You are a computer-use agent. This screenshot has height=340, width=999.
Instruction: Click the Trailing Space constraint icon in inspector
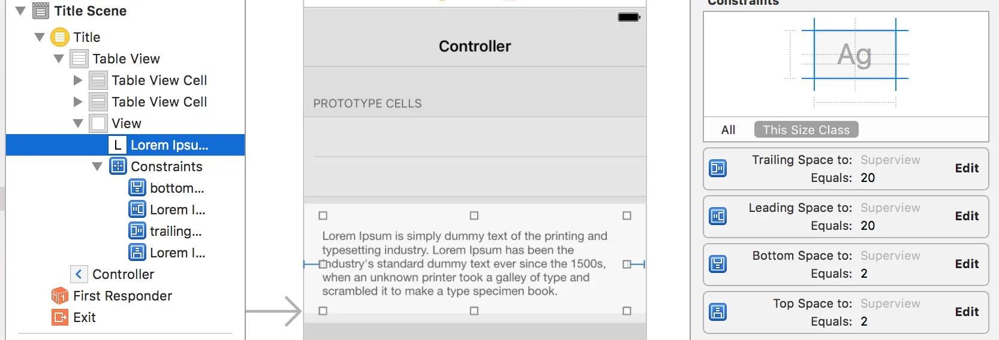pos(718,169)
